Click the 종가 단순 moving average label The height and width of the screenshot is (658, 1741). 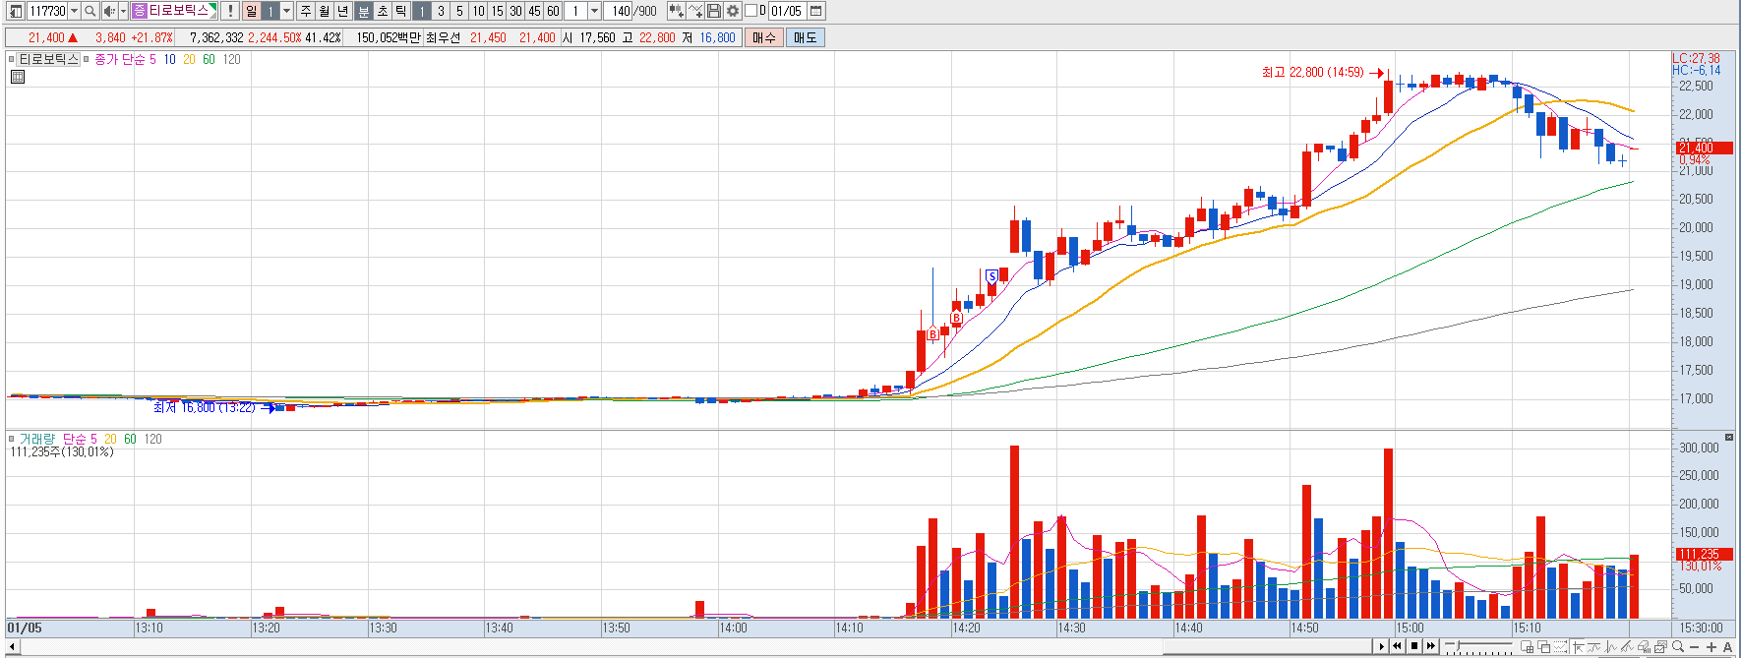point(119,59)
